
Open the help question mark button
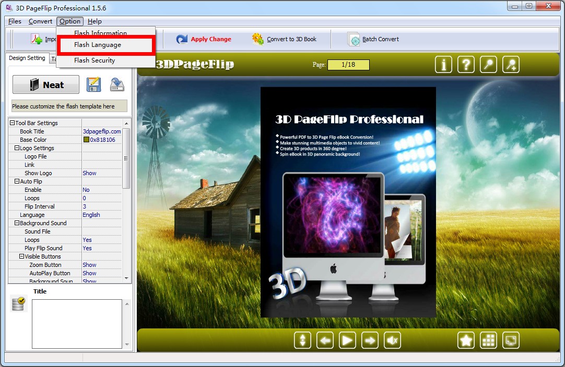[x=466, y=65]
